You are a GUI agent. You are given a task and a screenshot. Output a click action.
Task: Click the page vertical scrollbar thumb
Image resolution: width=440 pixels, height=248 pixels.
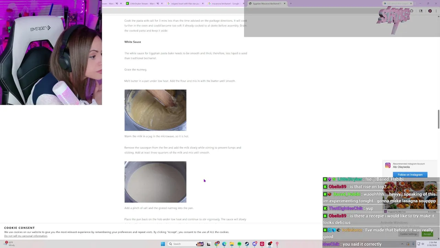point(438,119)
